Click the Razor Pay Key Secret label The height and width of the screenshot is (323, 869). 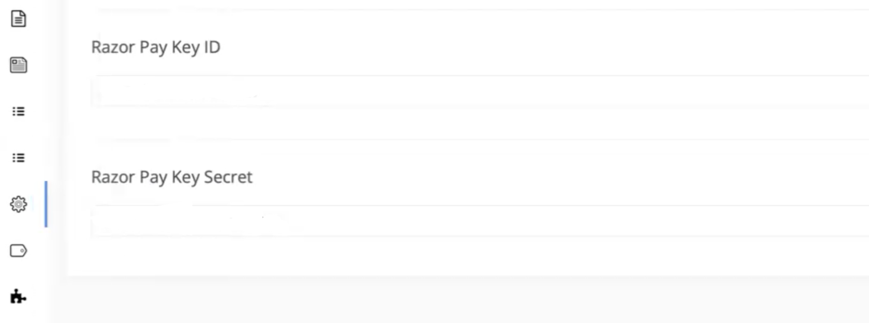tap(172, 177)
